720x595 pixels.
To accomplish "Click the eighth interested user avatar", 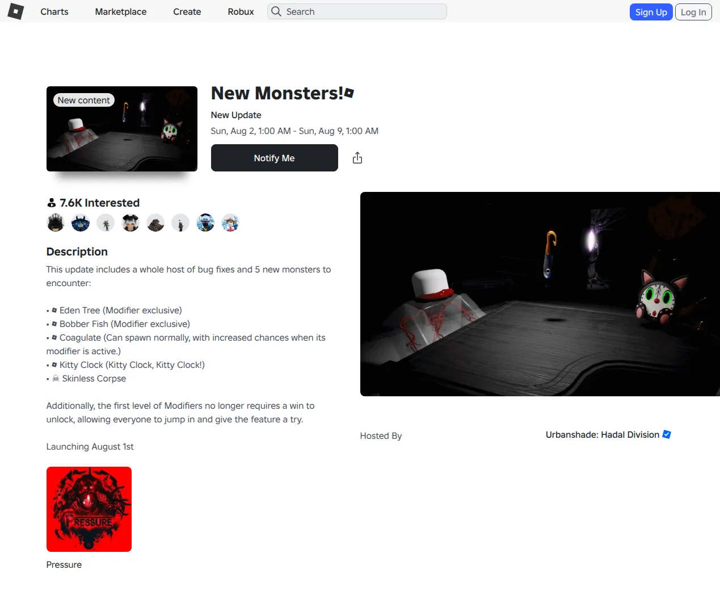I will (230, 223).
